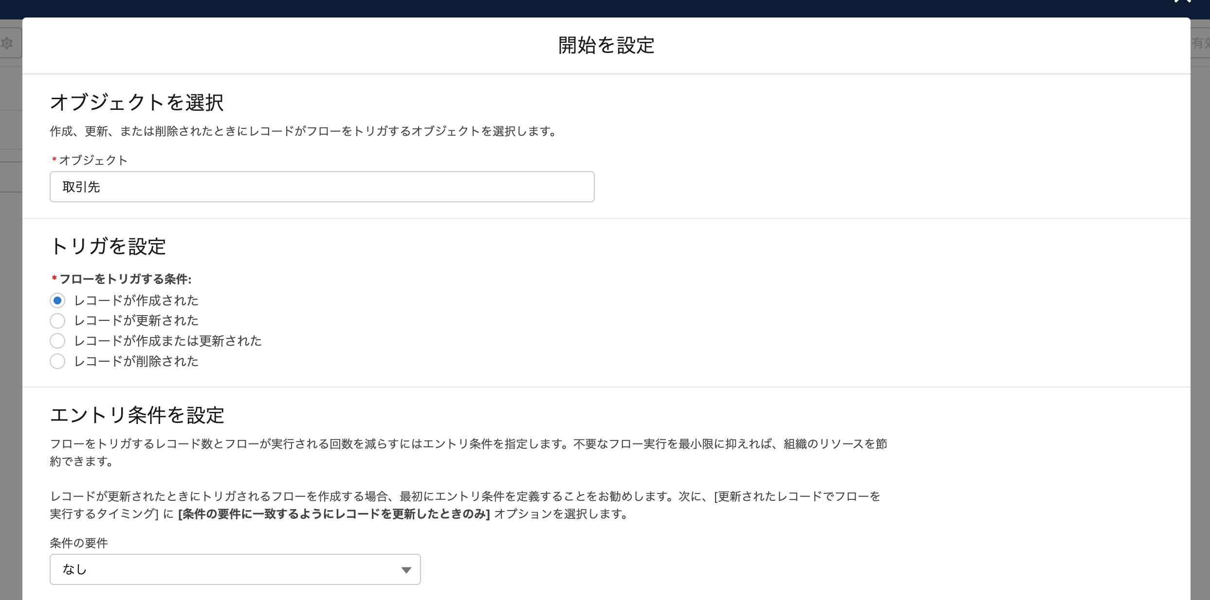Select the レコードが作成または更新された trigger option
The height and width of the screenshot is (600, 1210).
57,341
